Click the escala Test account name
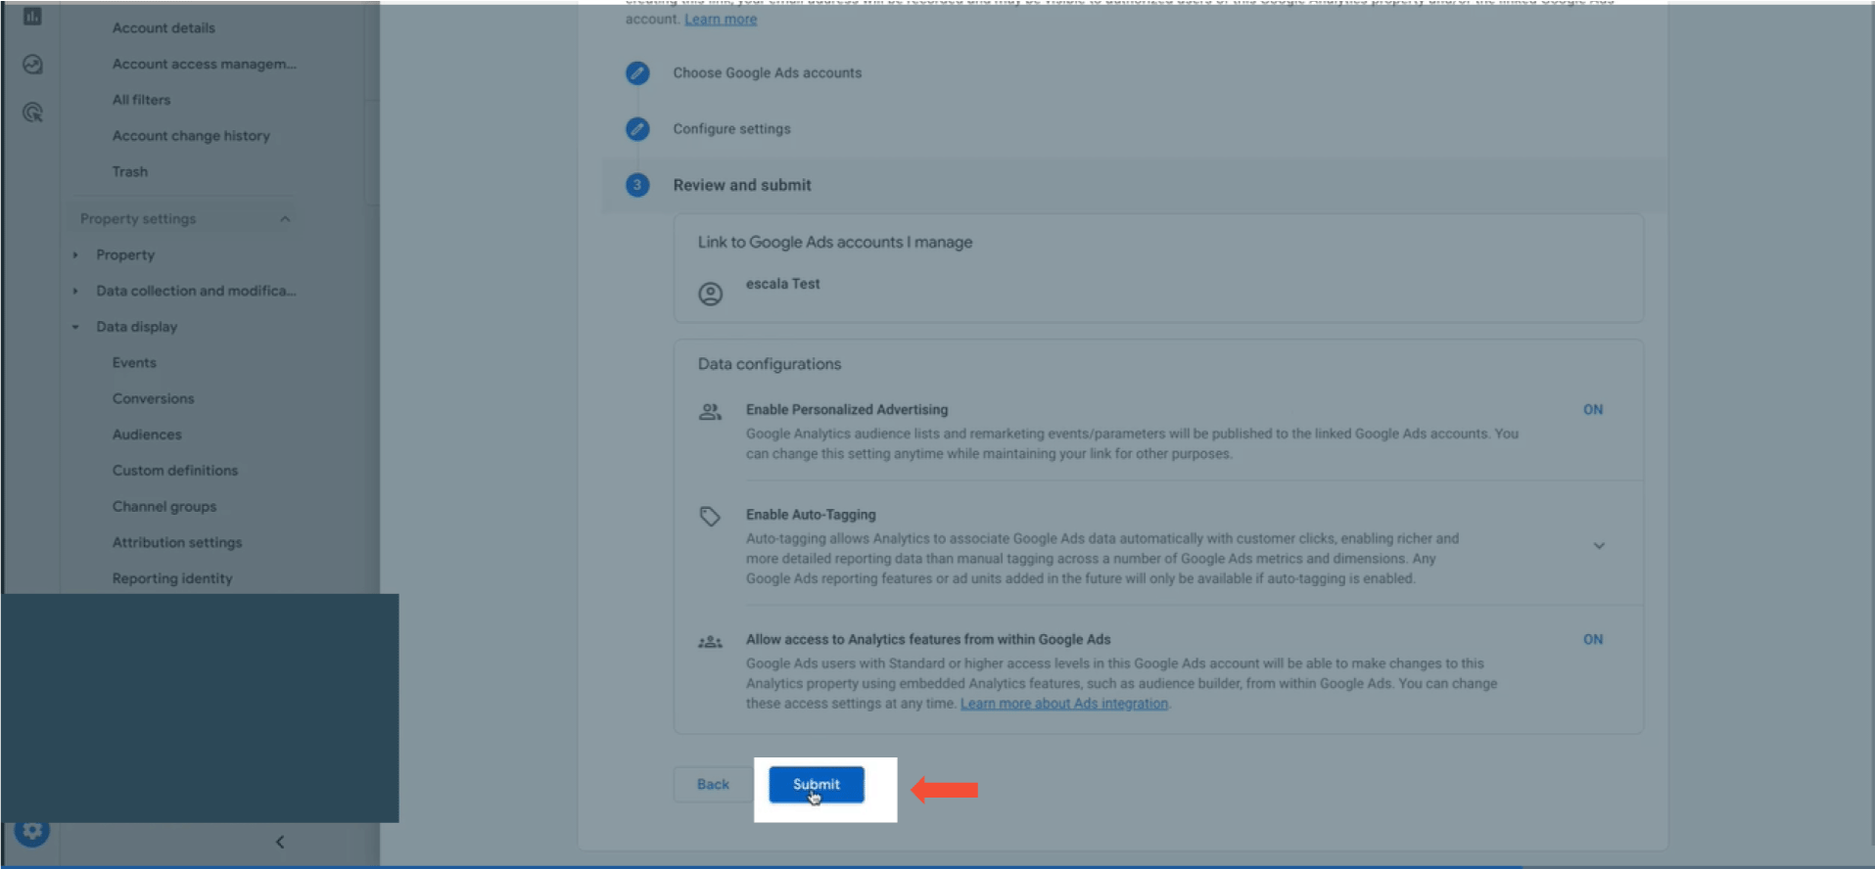Image resolution: width=1875 pixels, height=869 pixels. point(783,284)
